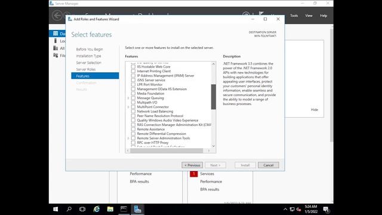This screenshot has width=382, height=215.
Task: Tick the Remote Assistance checkbox
Action: [133, 129]
